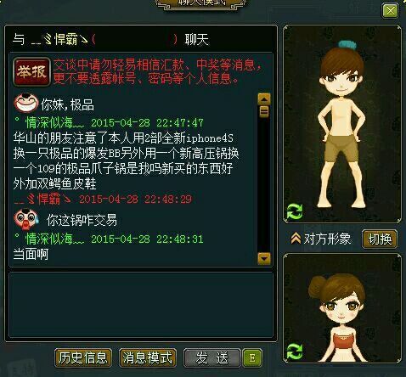Refresh the female avatar with green arrows icon

pyautogui.click(x=295, y=352)
